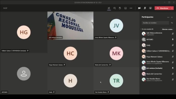This screenshot has height=99, width=176.
Task: Mute everyone with 'Silenciar a todos'
Action: 167,29
